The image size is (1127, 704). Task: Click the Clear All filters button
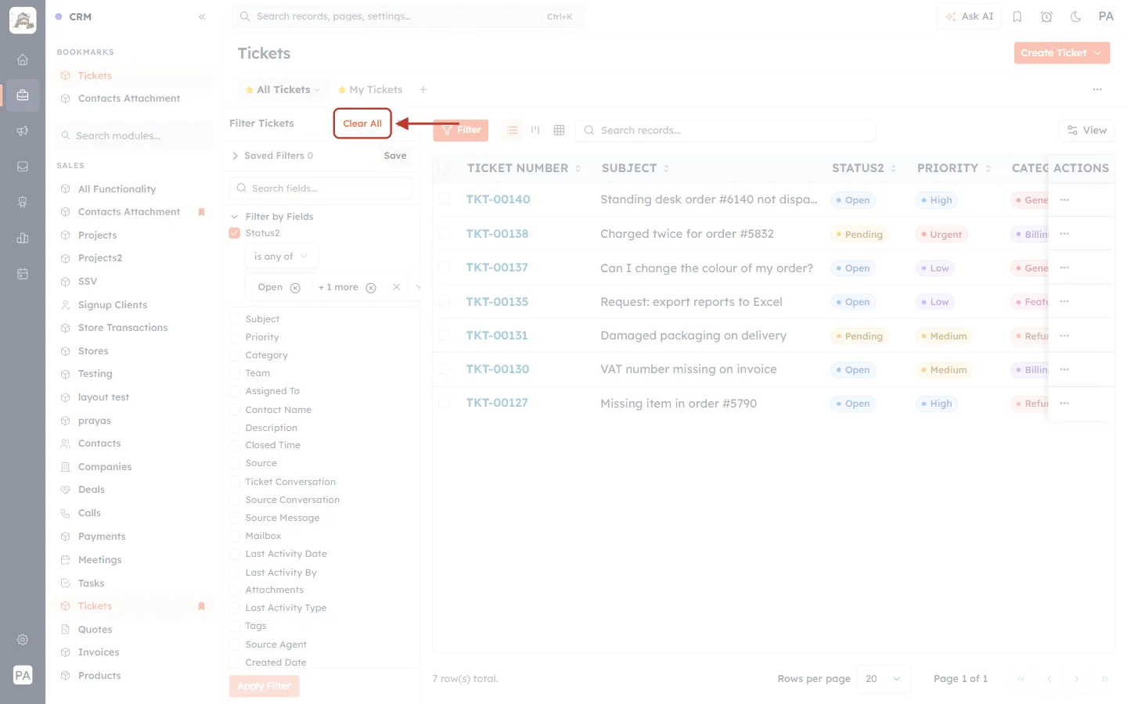(362, 124)
